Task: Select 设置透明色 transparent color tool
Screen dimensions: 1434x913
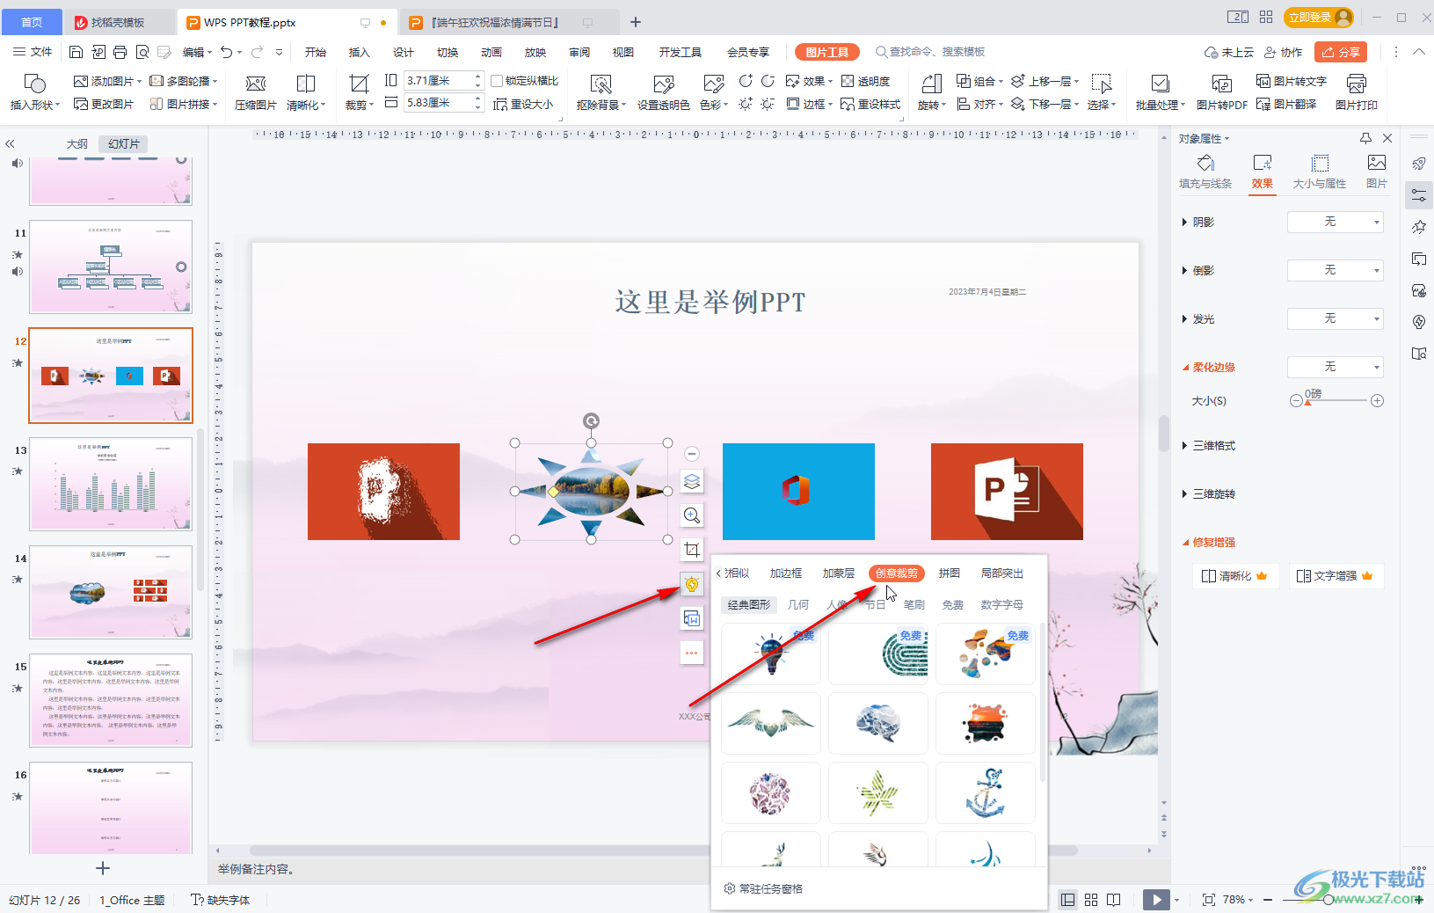Action: (663, 92)
